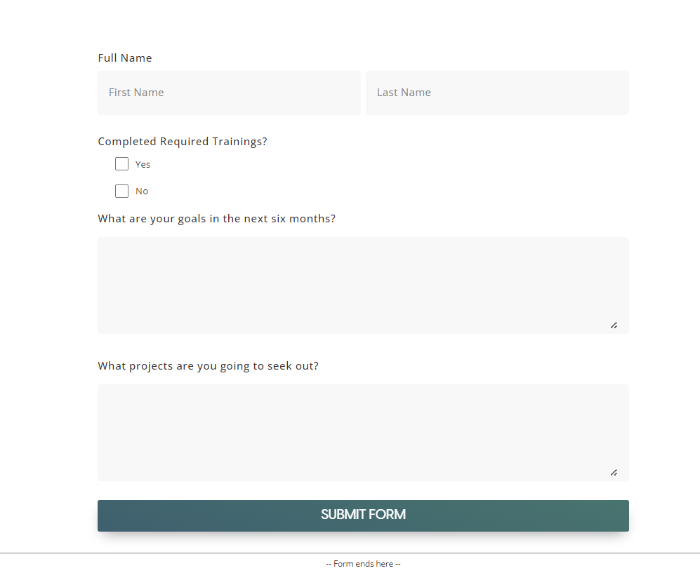
Task: Click the 'Full Name' field label
Action: (125, 58)
